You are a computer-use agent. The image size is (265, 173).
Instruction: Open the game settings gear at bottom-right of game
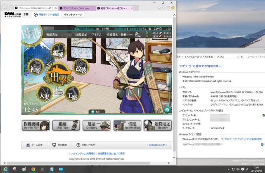[167, 110]
